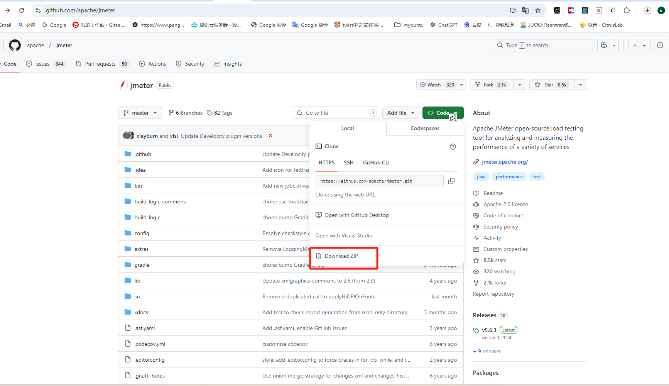Click the clayburn author name

(x=147, y=136)
